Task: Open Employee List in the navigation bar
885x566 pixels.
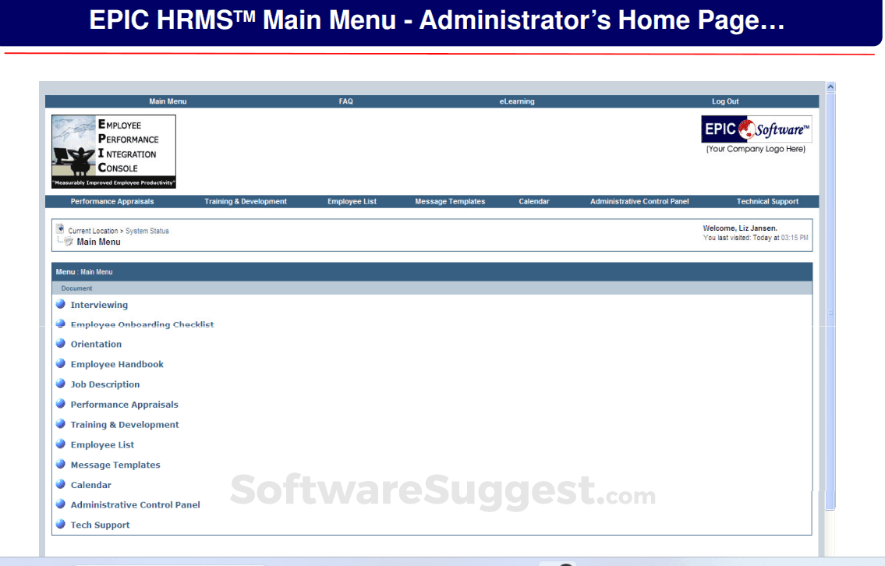Action: 352,201
